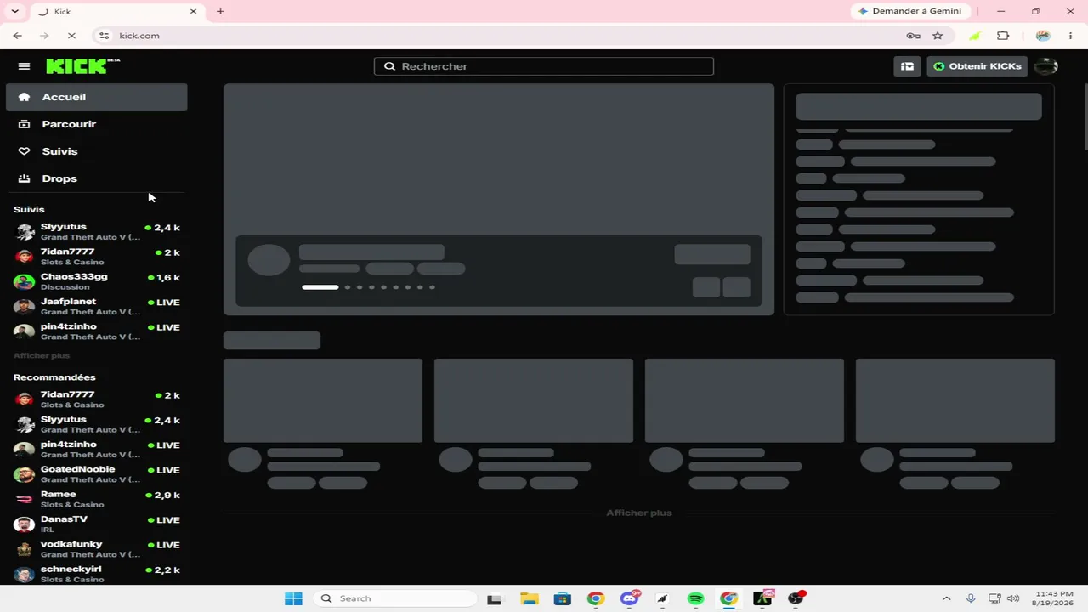1088x612 pixels.
Task: Open the Windows Start menu
Action: click(293, 598)
